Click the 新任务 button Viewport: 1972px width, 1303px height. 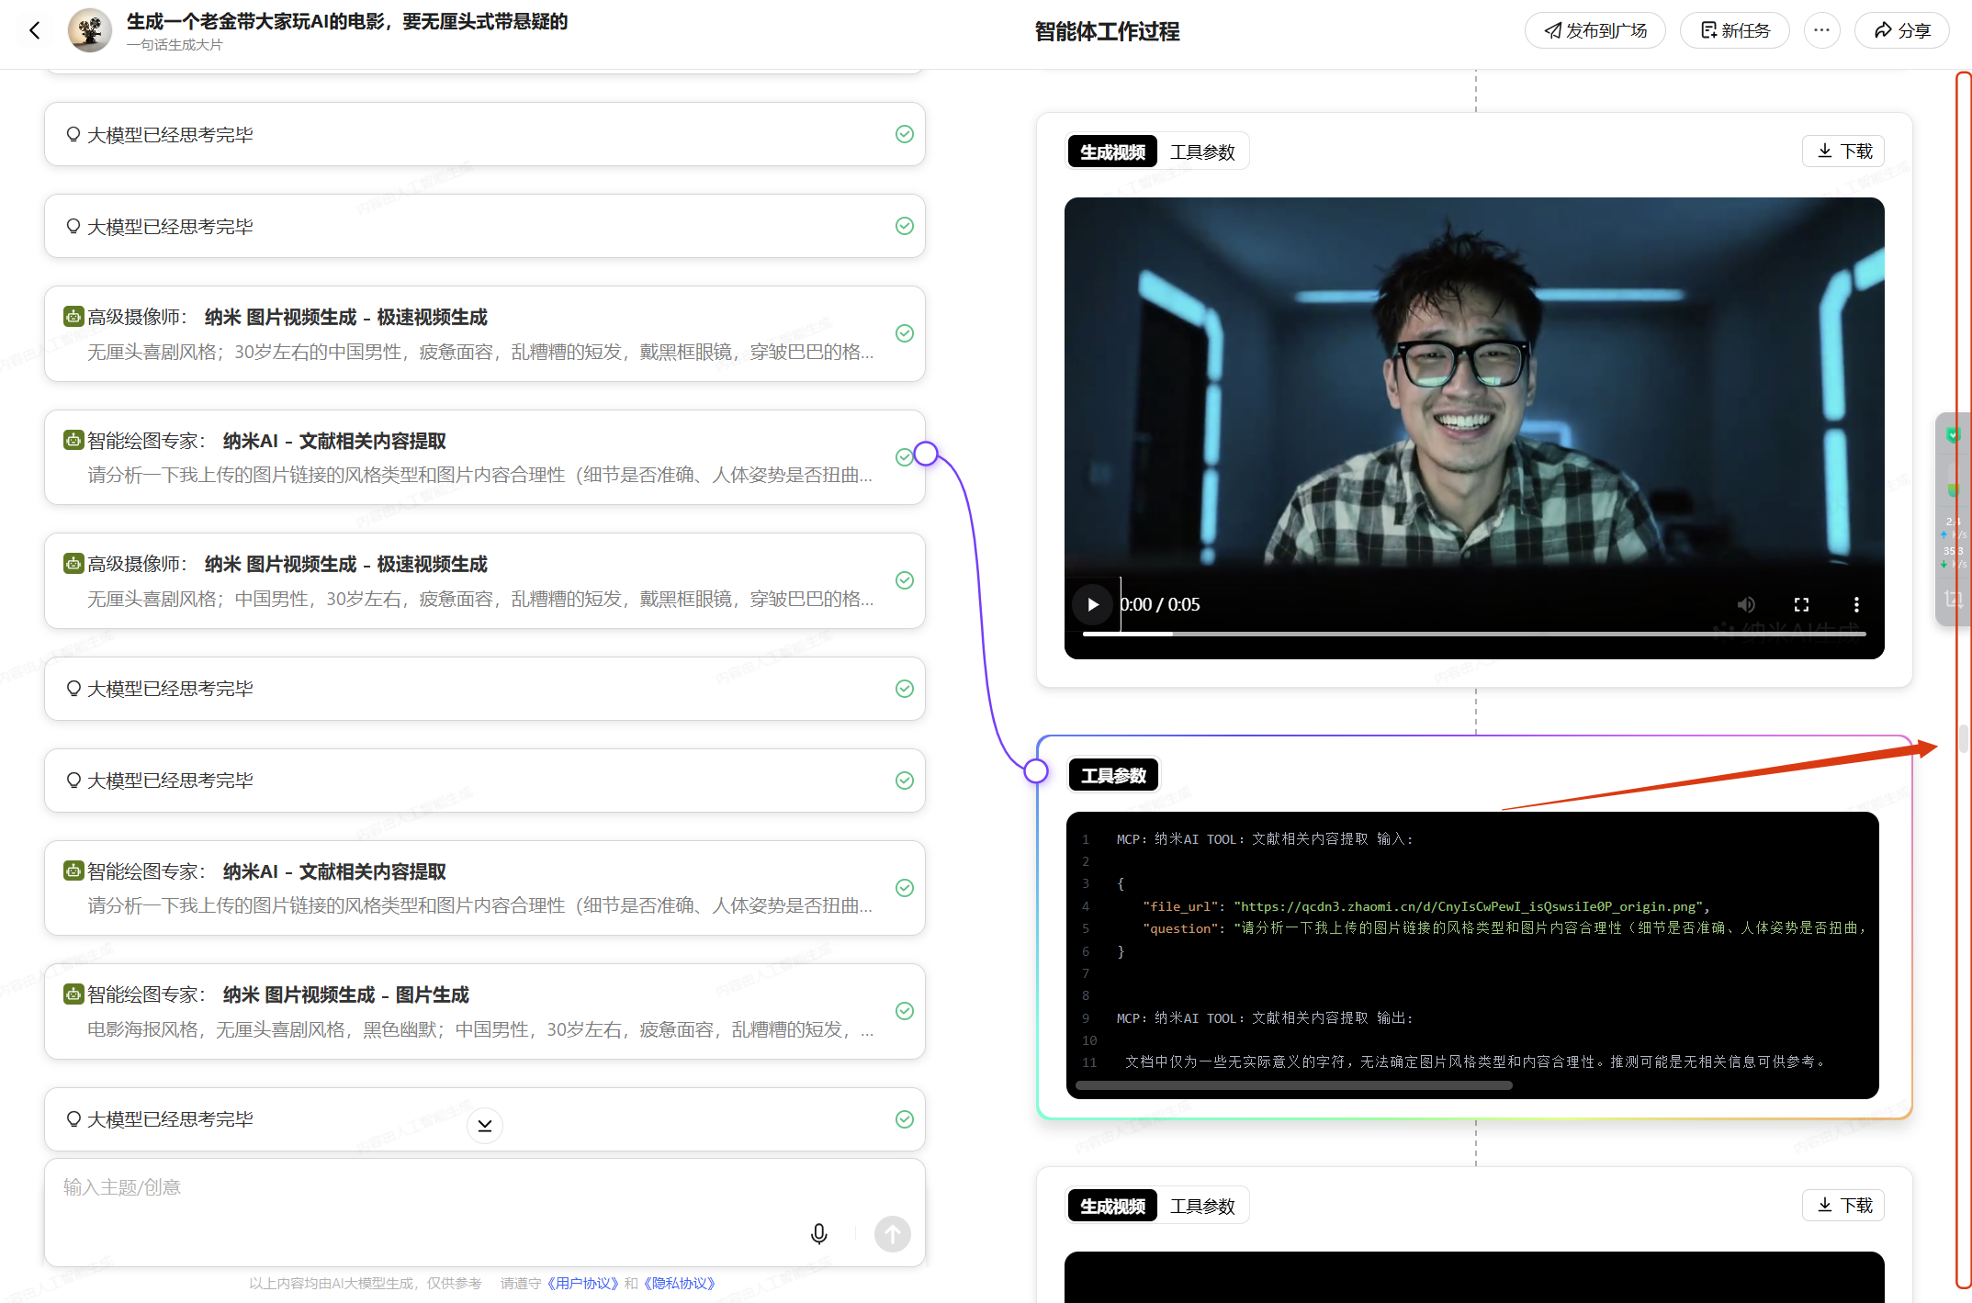click(1734, 30)
